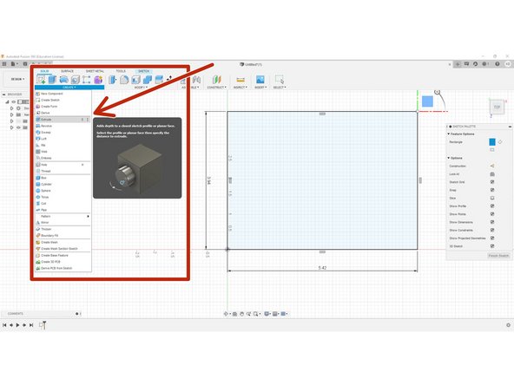This screenshot has width=514, height=385.
Task: Toggle visibility eye of root component
Action: [x=14, y=101]
